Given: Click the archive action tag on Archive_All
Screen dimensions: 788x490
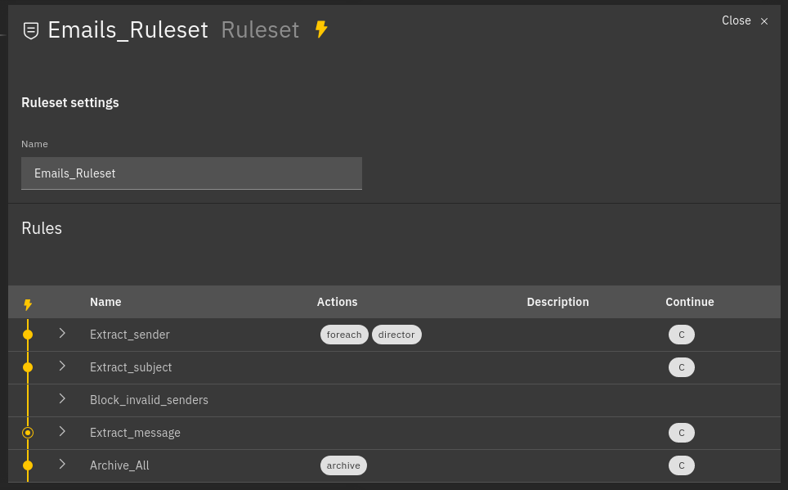Looking at the screenshot, I should pyautogui.click(x=343, y=465).
